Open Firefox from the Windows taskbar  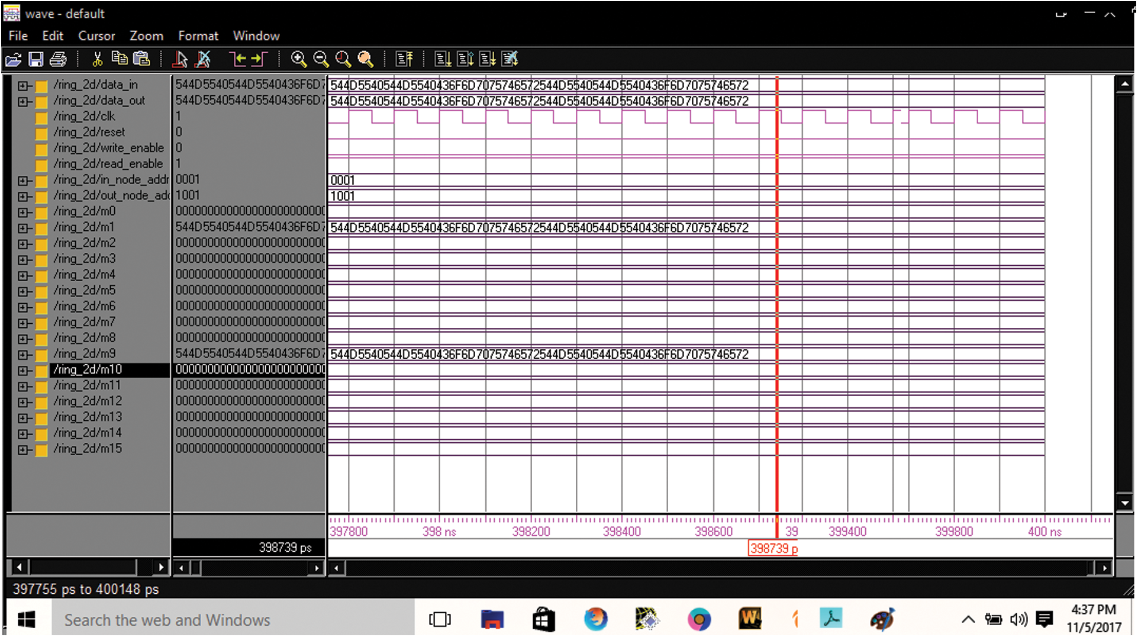(595, 620)
